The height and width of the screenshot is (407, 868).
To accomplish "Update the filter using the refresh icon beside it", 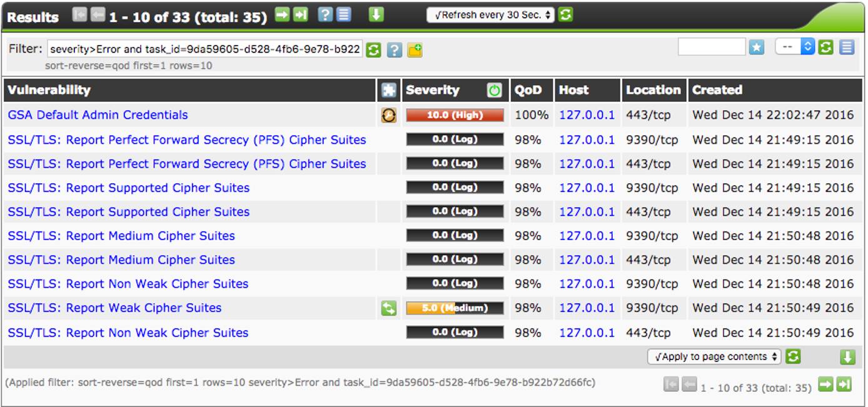I will (372, 49).
